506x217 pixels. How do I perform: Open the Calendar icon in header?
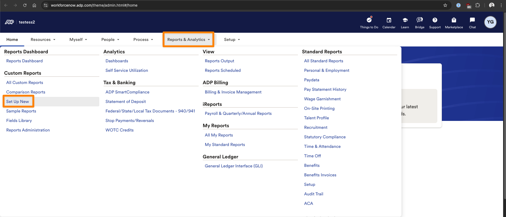[x=389, y=20]
